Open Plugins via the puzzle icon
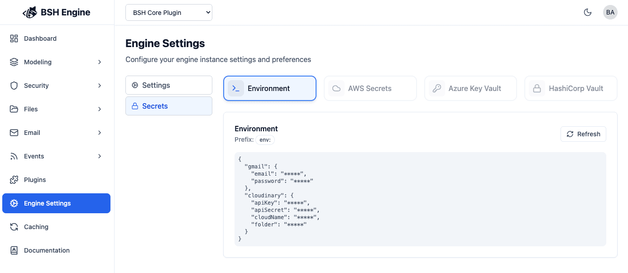628x273 pixels. pos(14,180)
